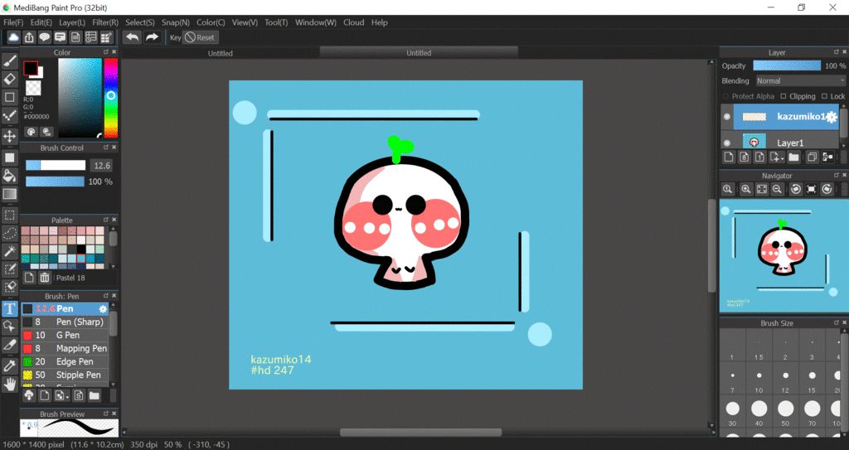This screenshot has height=450, width=849.
Task: Click the Undo arrow in the toolbar
Action: [x=132, y=37]
